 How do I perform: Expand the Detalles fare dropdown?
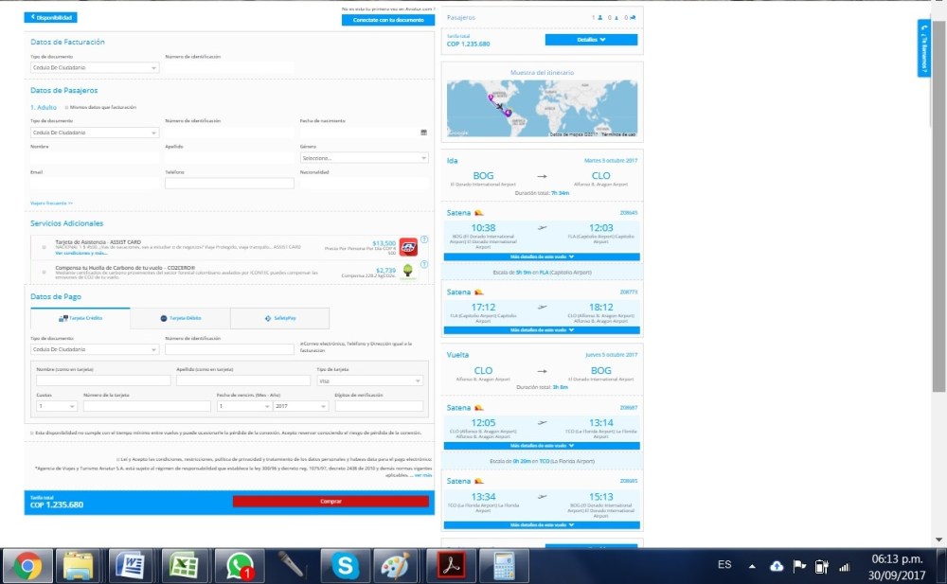click(591, 40)
